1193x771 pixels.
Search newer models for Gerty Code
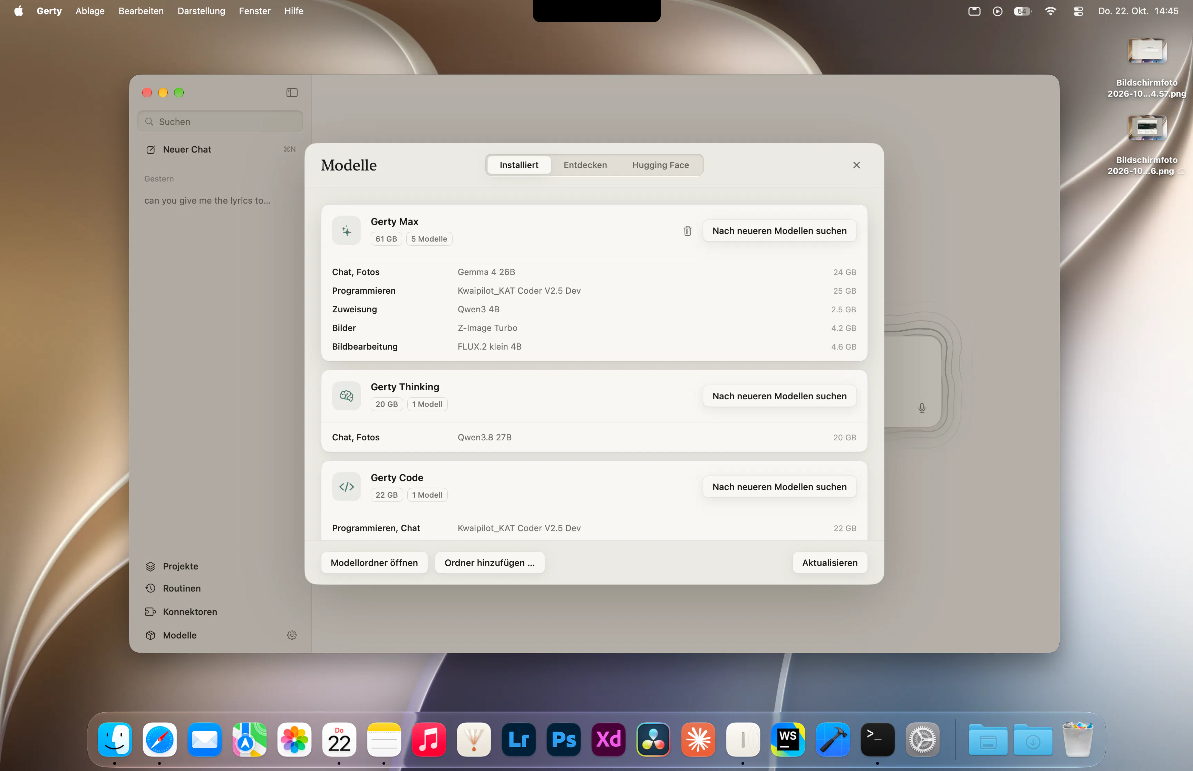(779, 487)
